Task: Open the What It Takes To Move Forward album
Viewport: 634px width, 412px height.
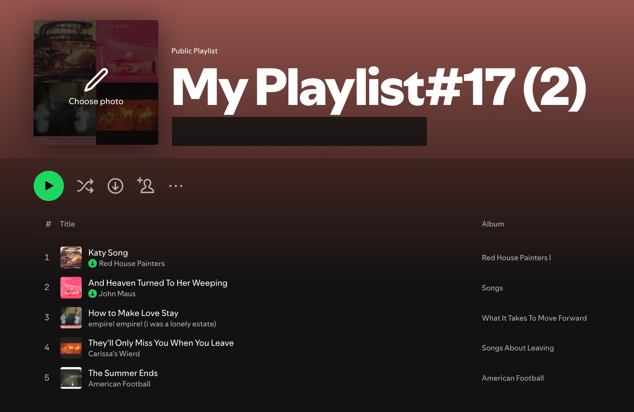Action: tap(534, 318)
